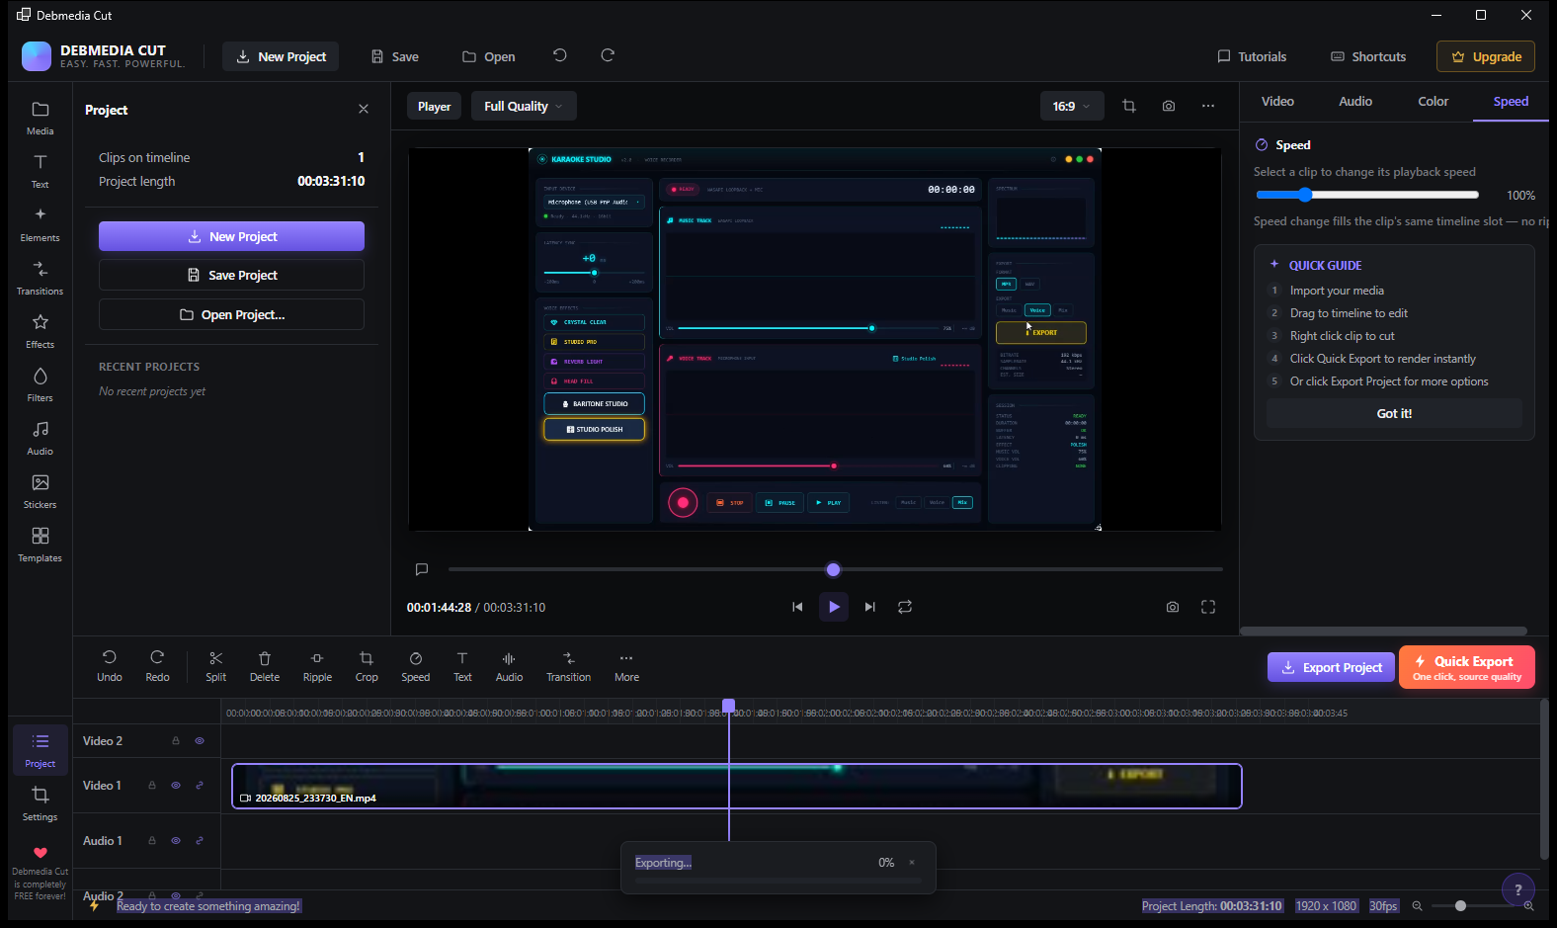Play the video preview

pyautogui.click(x=834, y=607)
